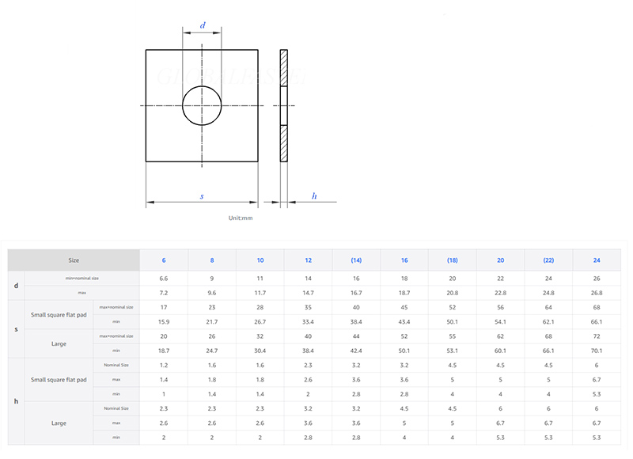Click the size 6 column header
The width and height of the screenshot is (633, 459).
[x=164, y=260]
